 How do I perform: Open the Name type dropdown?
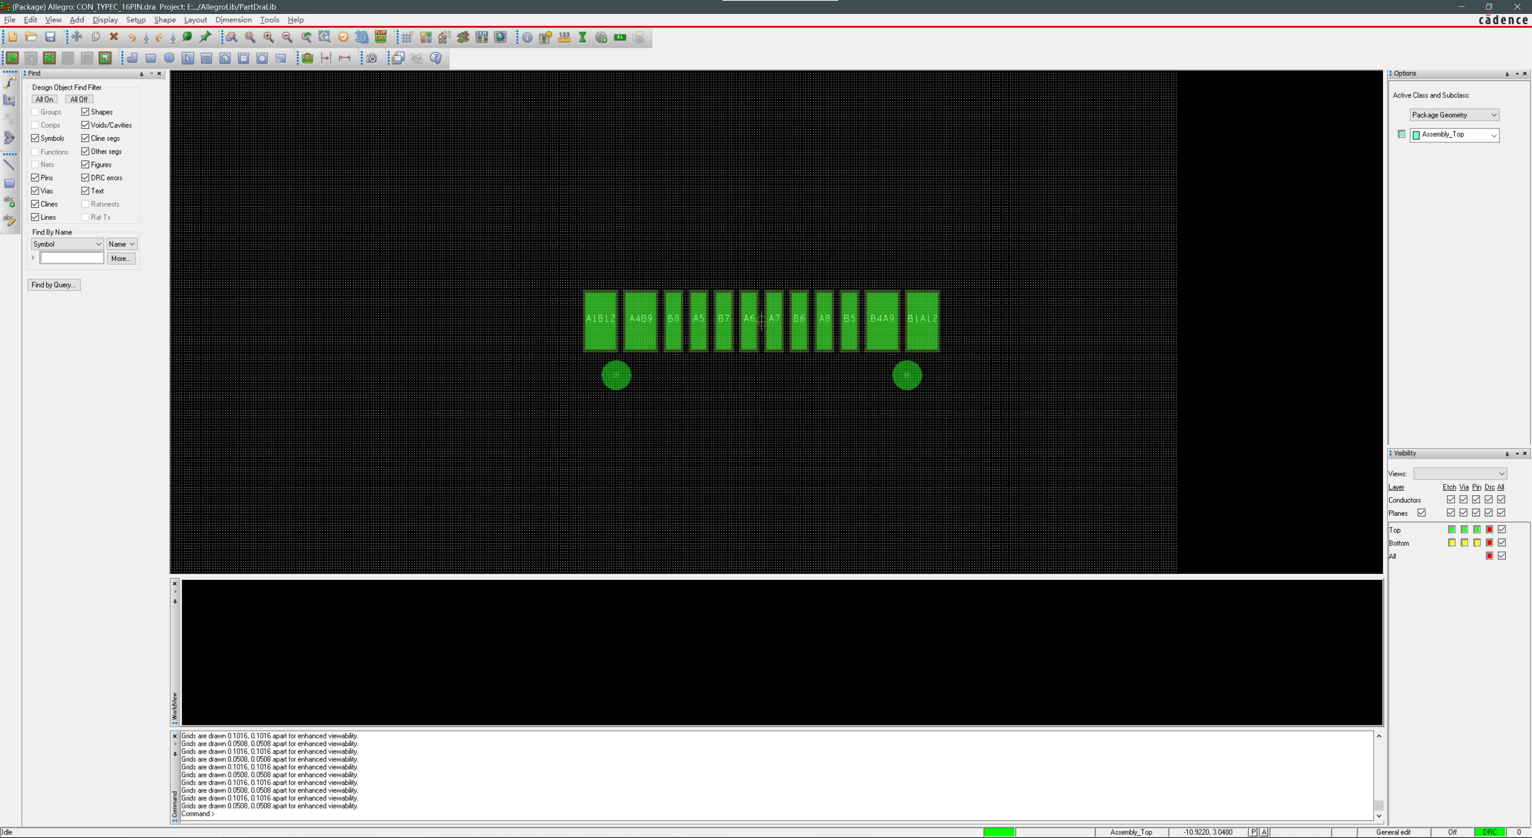122,244
